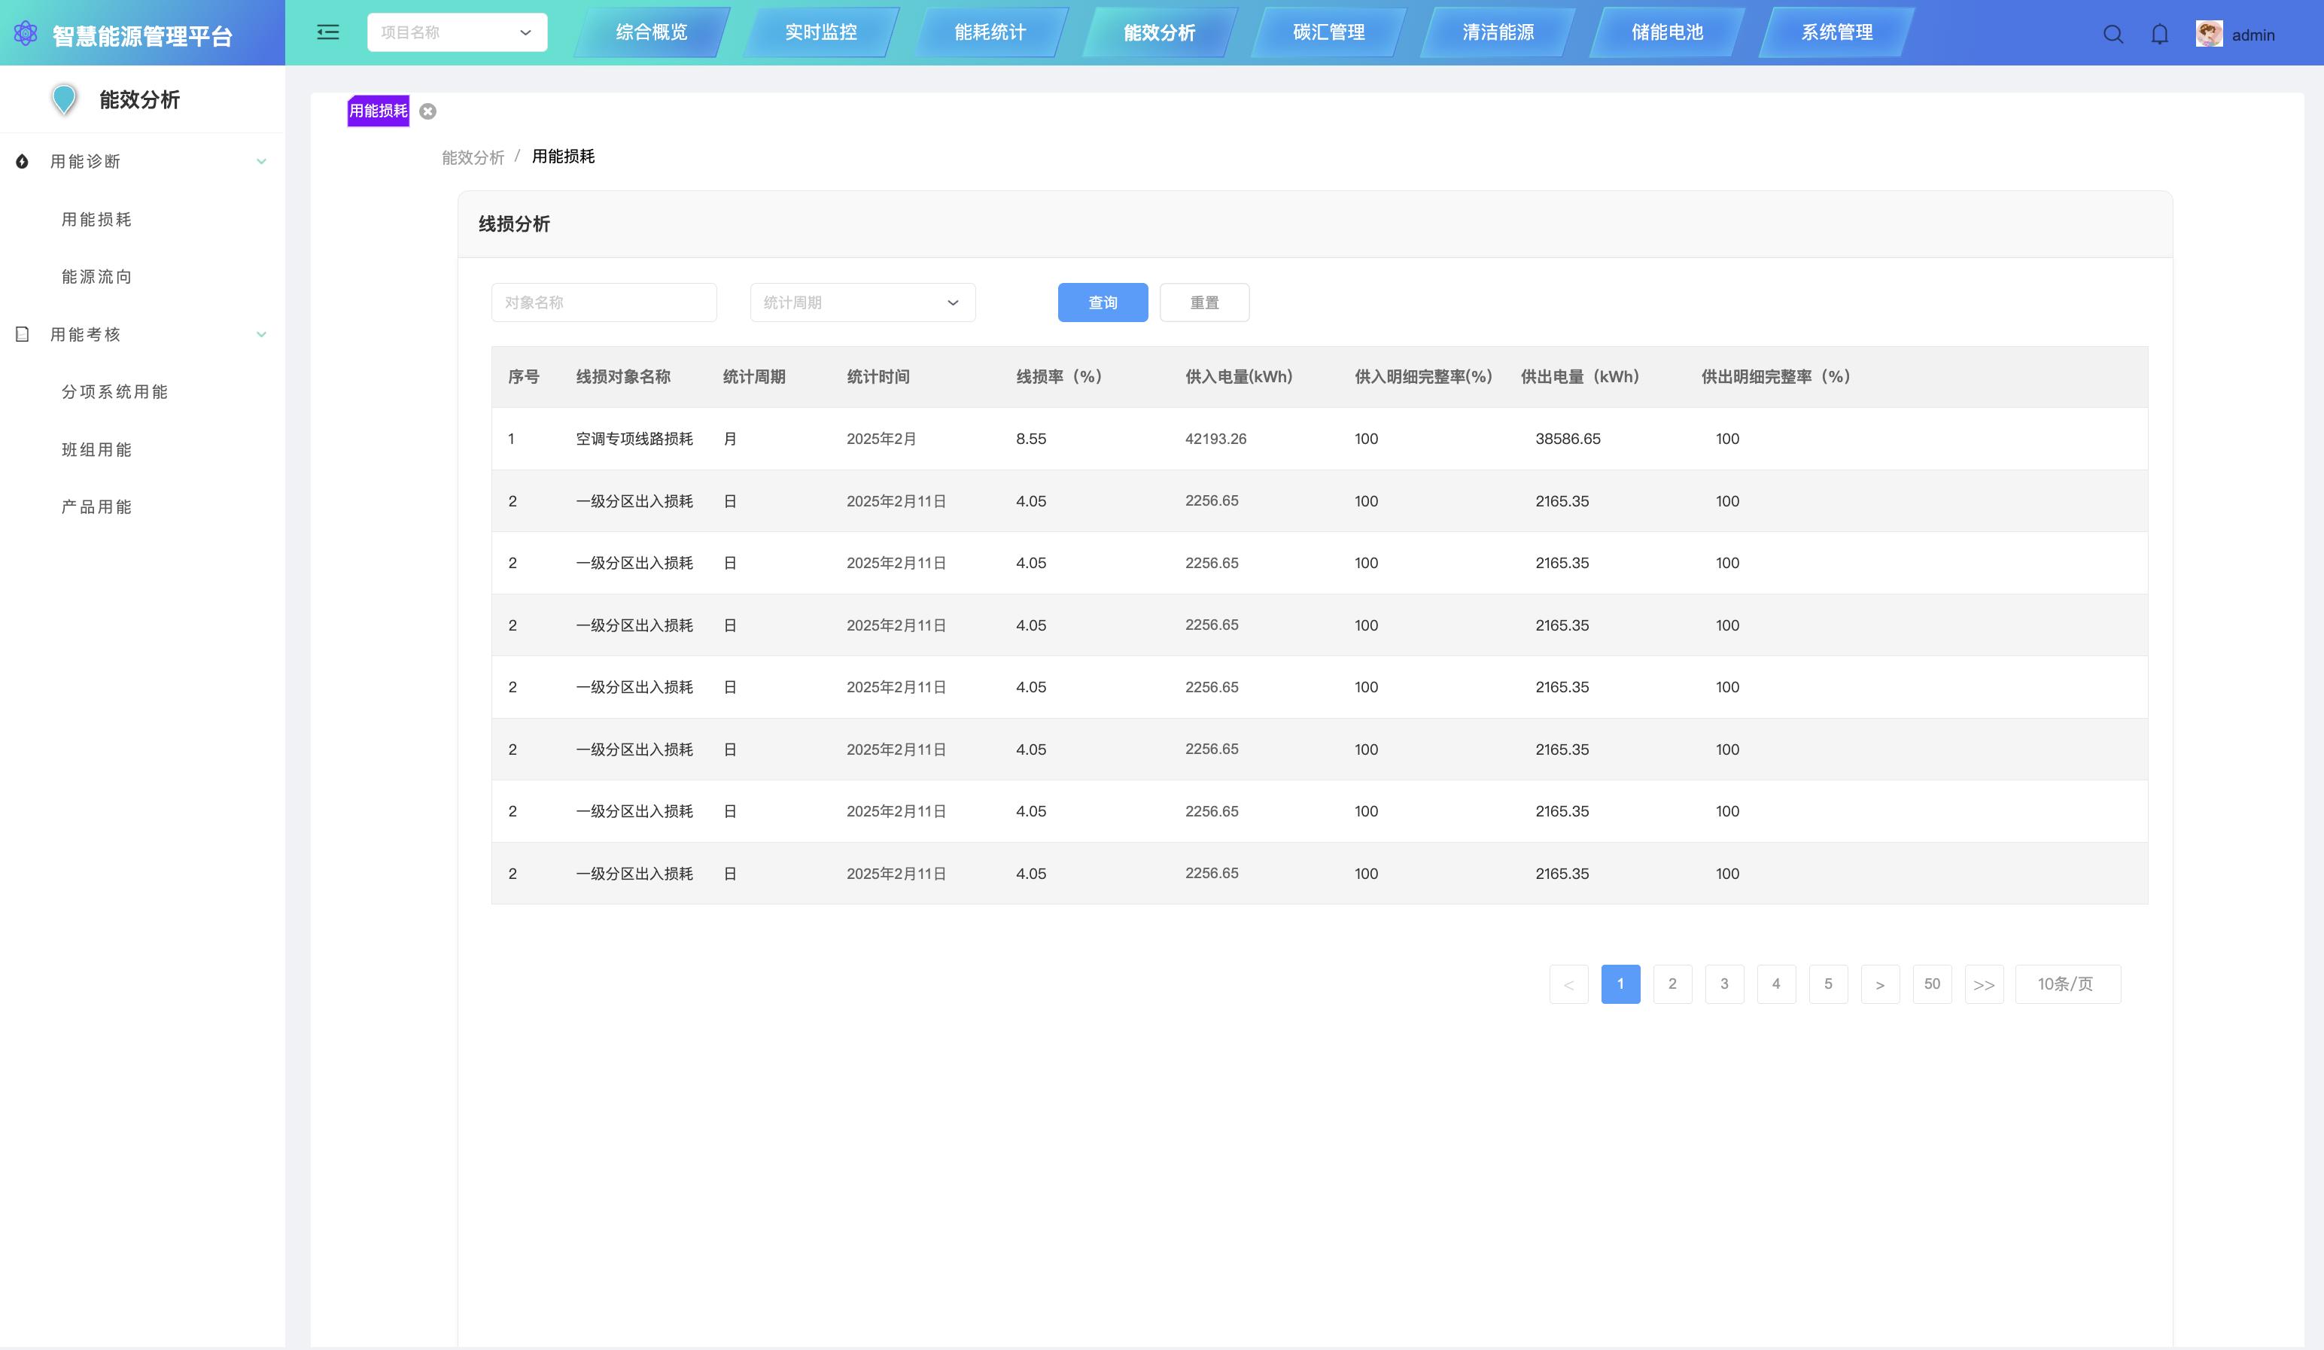This screenshot has width=2324, height=1350.
Task: Click the 用能考核 document icon
Action: pos(22,334)
